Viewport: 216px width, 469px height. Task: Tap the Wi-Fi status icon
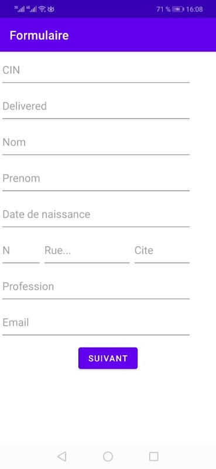point(42,9)
